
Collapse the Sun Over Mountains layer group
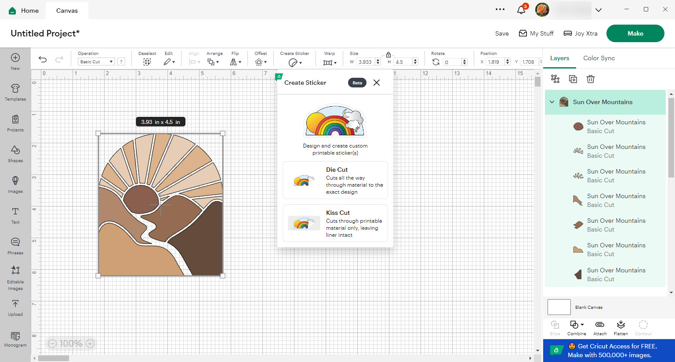552,102
